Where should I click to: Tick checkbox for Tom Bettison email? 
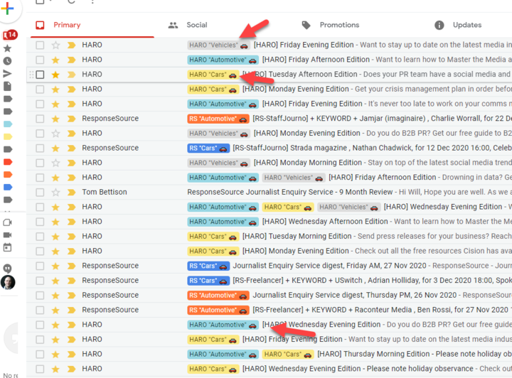coord(40,193)
